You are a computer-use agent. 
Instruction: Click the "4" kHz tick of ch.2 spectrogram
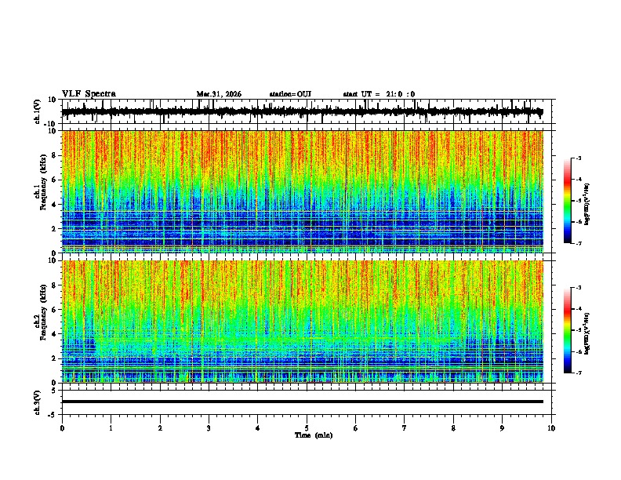pos(55,334)
